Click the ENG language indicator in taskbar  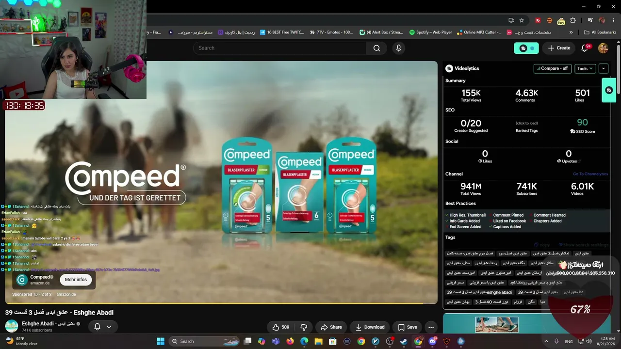tap(569, 341)
